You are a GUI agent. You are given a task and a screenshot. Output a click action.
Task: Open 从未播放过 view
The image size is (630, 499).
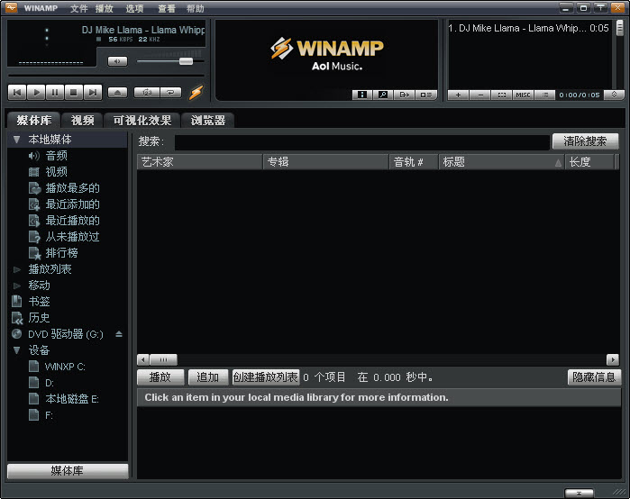pos(72,237)
